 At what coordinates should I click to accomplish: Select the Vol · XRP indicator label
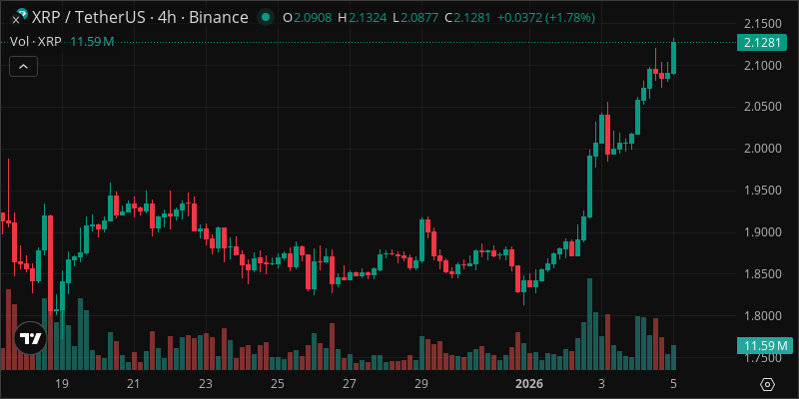coord(36,42)
